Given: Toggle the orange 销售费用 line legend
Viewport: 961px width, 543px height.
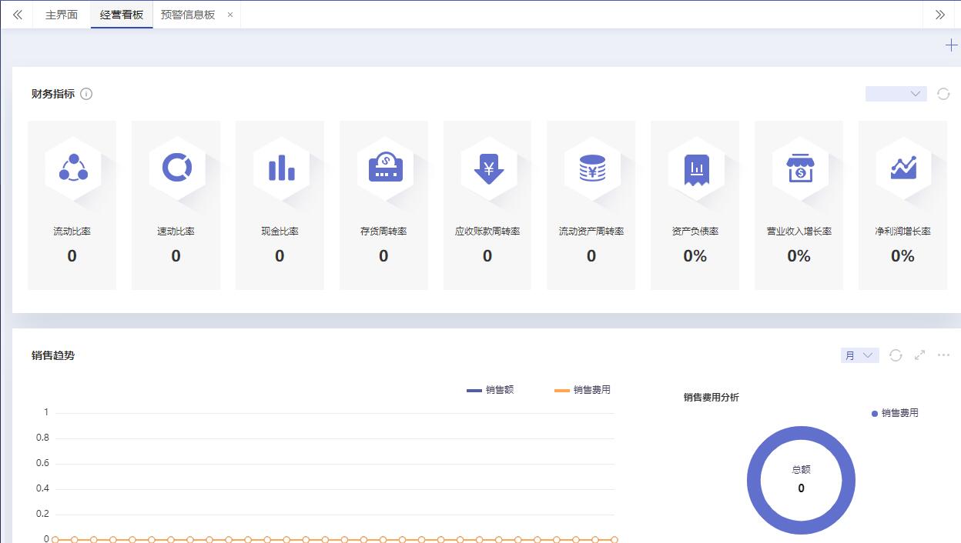Looking at the screenshot, I should tap(583, 390).
